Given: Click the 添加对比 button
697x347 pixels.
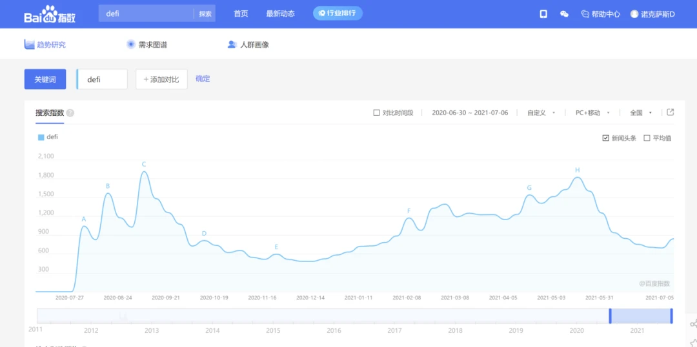Looking at the screenshot, I should tap(161, 79).
